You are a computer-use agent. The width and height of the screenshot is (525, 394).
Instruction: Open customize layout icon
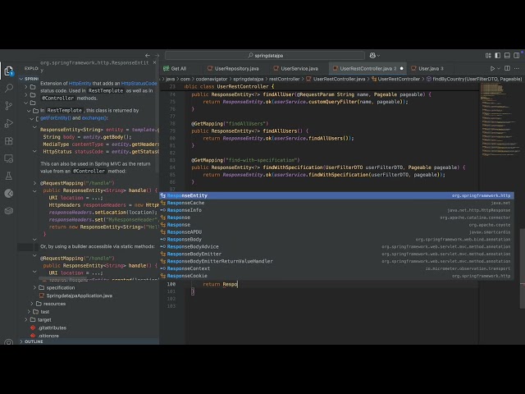pos(488,55)
